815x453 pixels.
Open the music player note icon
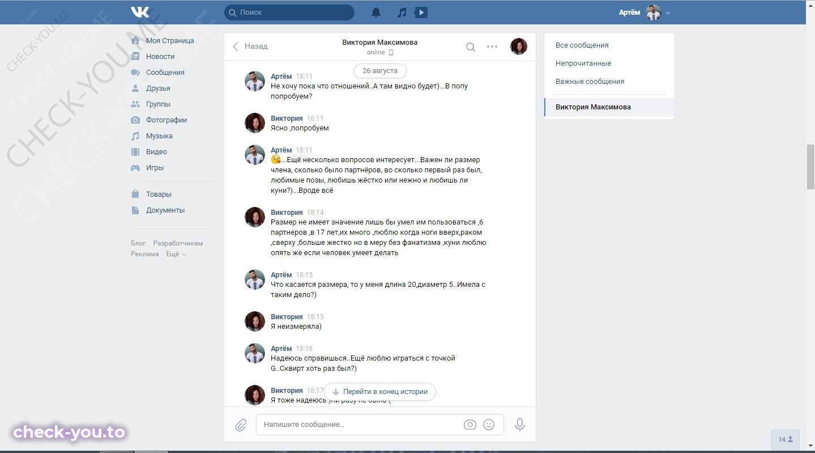(402, 12)
